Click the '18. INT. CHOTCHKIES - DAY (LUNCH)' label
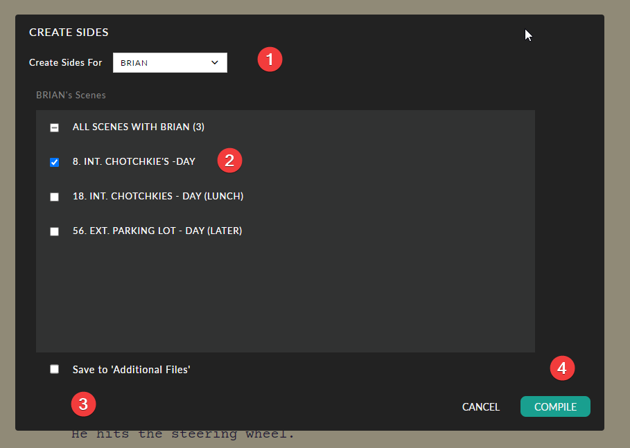630x448 pixels. pyautogui.click(x=158, y=196)
